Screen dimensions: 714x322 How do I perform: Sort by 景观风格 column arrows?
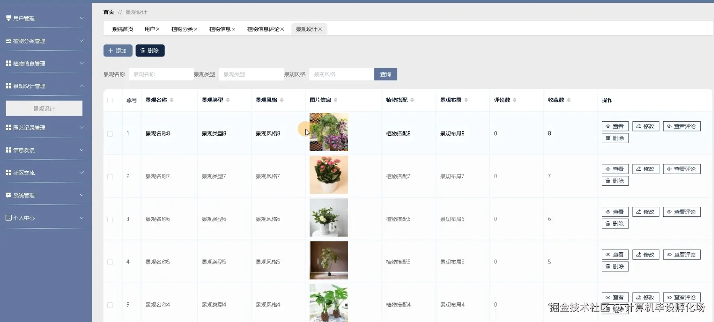[282, 100]
